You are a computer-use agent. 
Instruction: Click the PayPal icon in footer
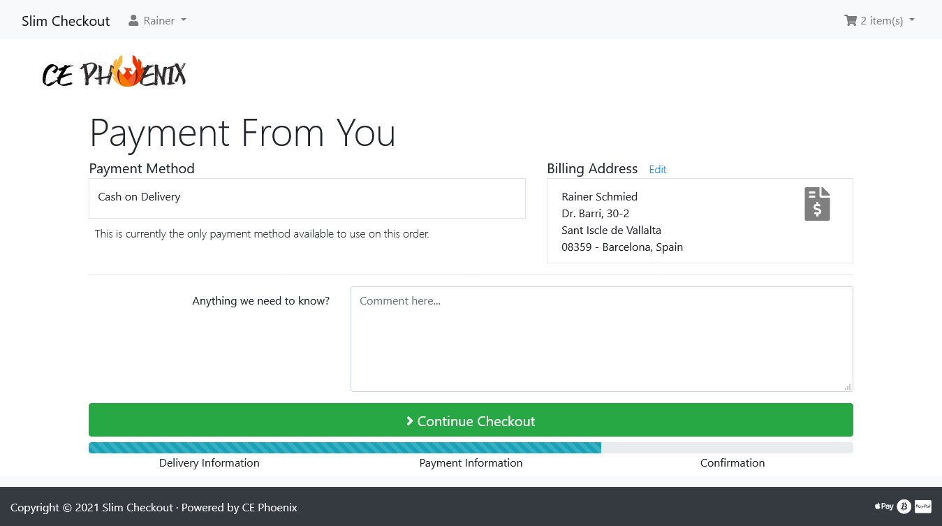point(922,506)
